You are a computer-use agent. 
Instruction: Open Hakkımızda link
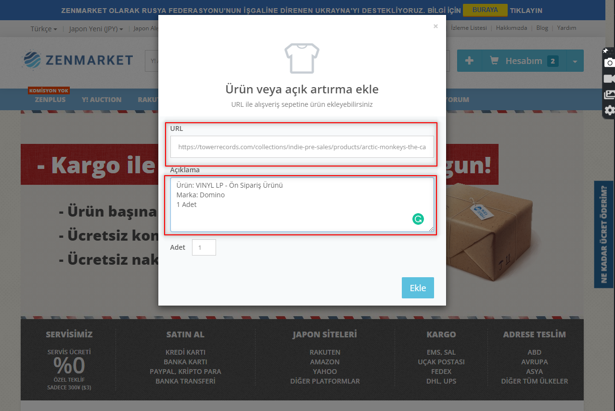[x=512, y=28]
